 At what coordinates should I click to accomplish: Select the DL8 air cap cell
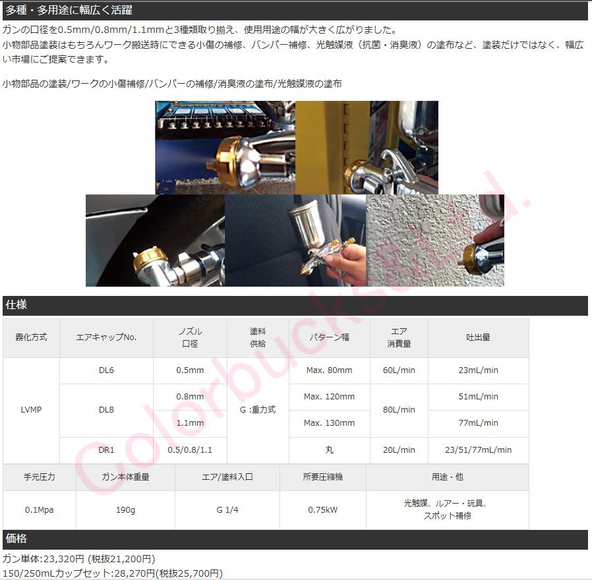click(107, 411)
